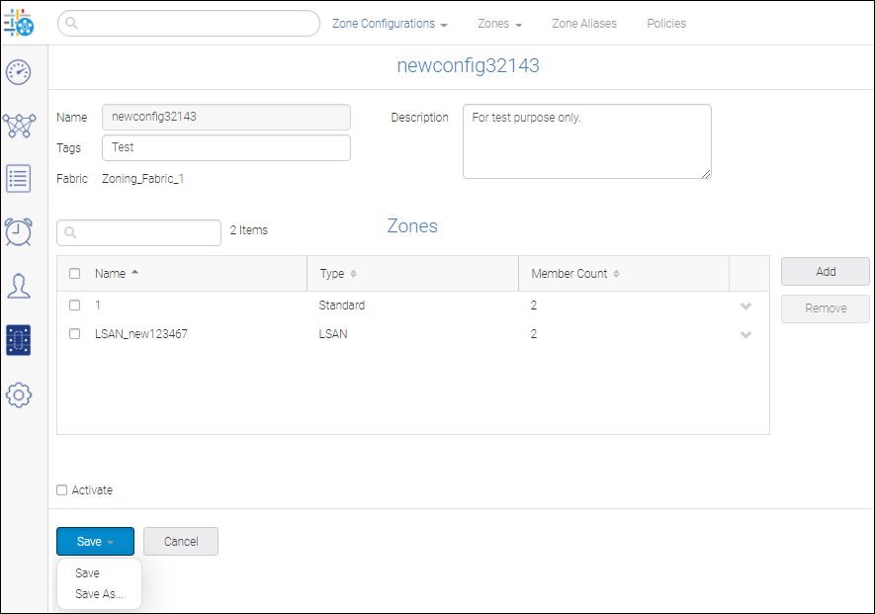Go to the Zone Aliases tab
The width and height of the screenshot is (875, 614).
[x=583, y=24]
